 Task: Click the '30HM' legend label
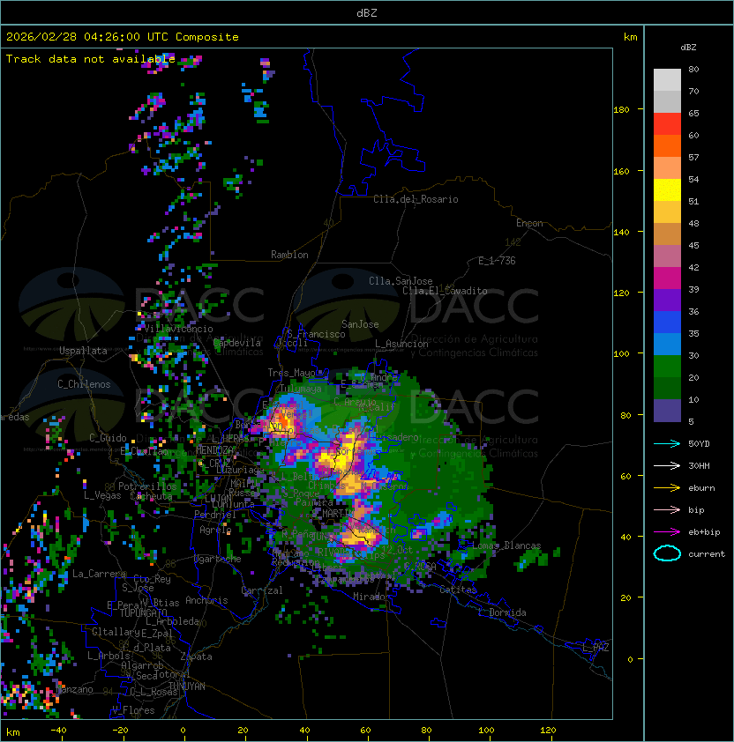pyautogui.click(x=699, y=465)
